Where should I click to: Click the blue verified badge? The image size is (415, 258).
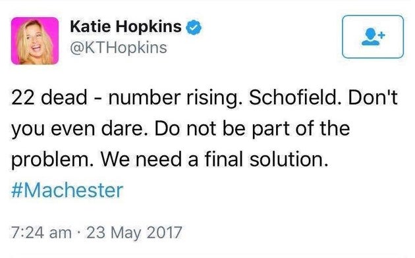pos(194,27)
